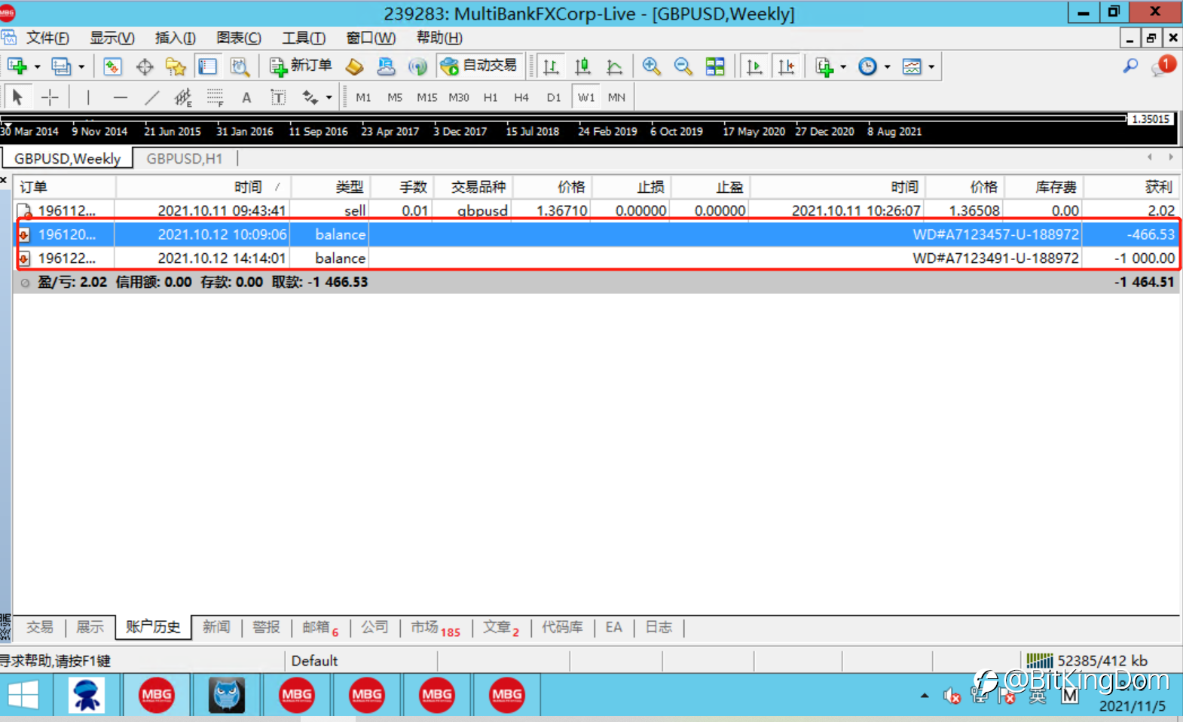Open the Navigator folder-star icon
Screen dimensions: 1183x722
tap(176, 66)
